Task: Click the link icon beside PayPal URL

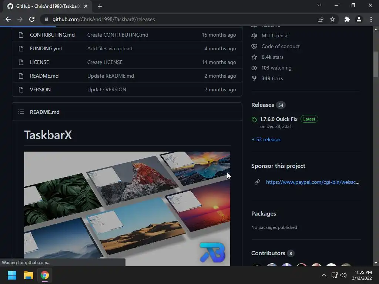Action: click(257, 182)
